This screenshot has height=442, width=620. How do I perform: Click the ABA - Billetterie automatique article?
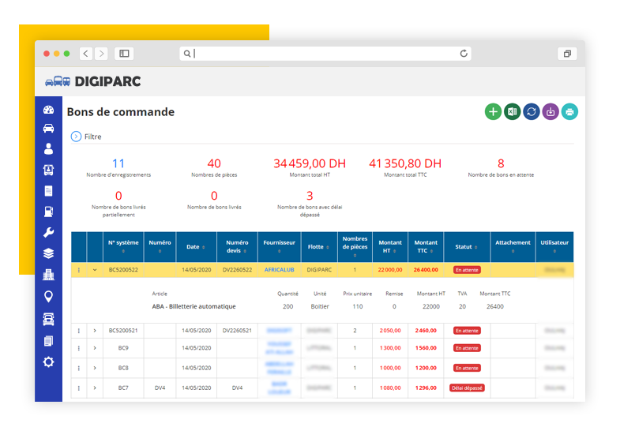point(194,306)
